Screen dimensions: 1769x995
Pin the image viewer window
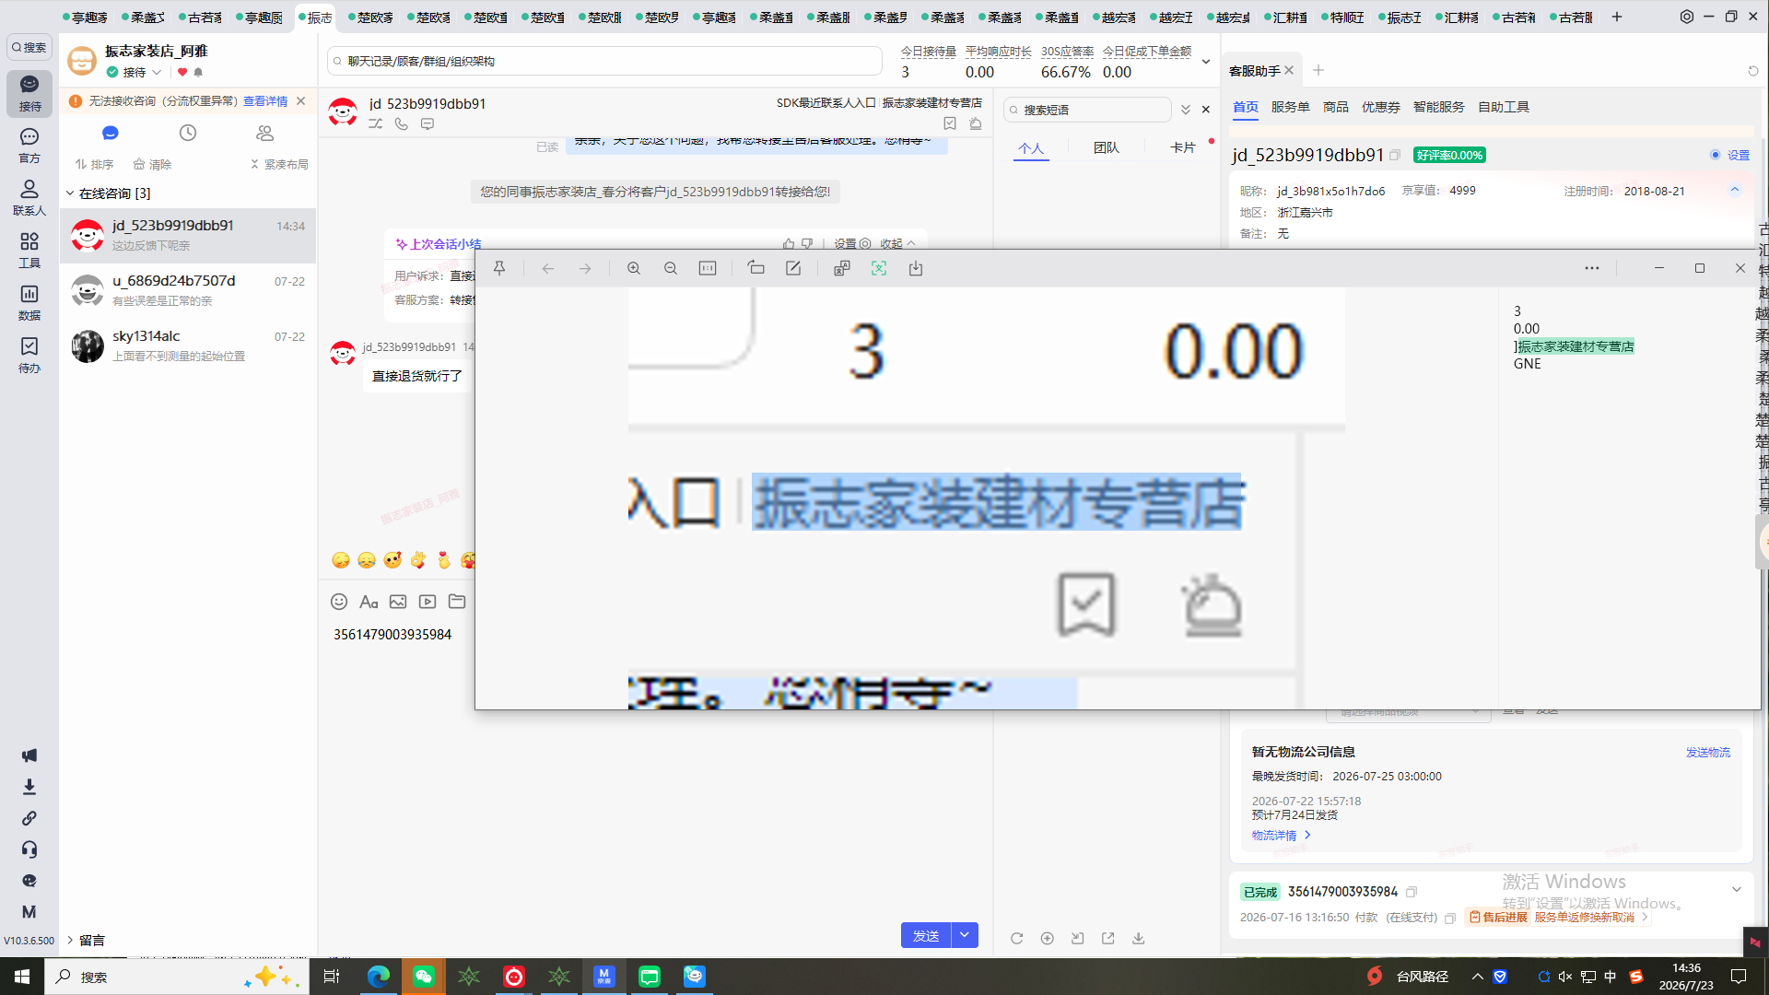(499, 268)
